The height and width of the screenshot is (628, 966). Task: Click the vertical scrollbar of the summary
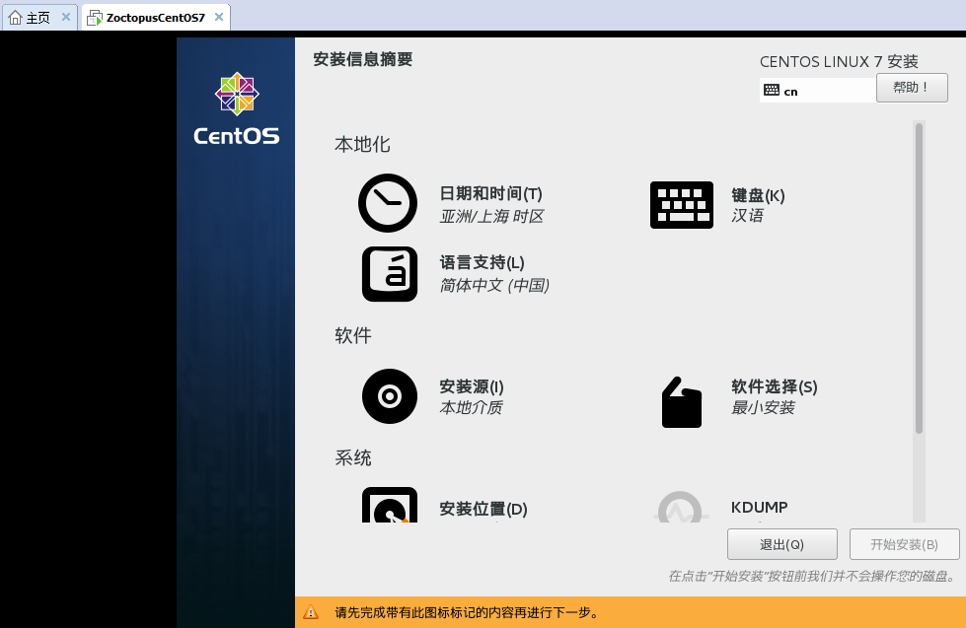919,278
